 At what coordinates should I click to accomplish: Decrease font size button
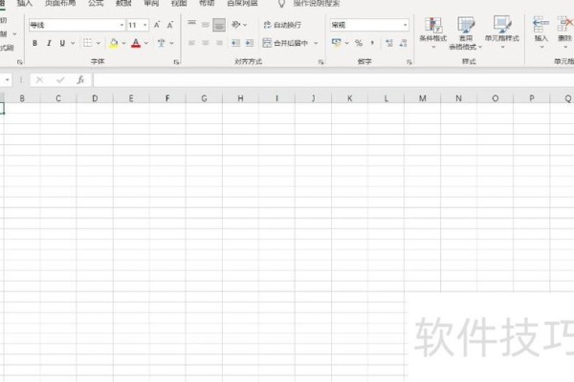click(170, 25)
